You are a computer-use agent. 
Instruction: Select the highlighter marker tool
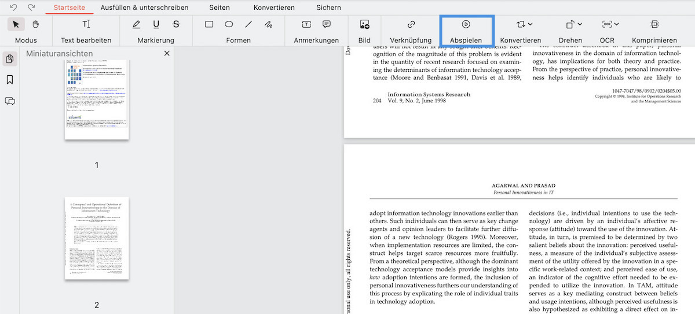(x=136, y=24)
